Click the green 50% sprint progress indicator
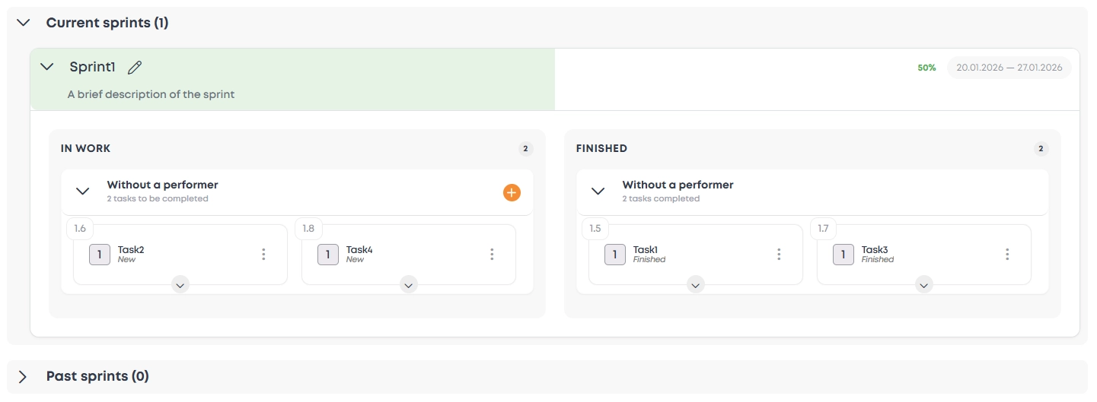This screenshot has width=1097, height=402. (926, 68)
